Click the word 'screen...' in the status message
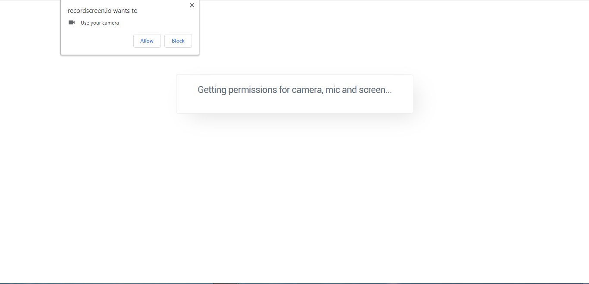Image resolution: width=589 pixels, height=284 pixels. pyautogui.click(x=375, y=90)
